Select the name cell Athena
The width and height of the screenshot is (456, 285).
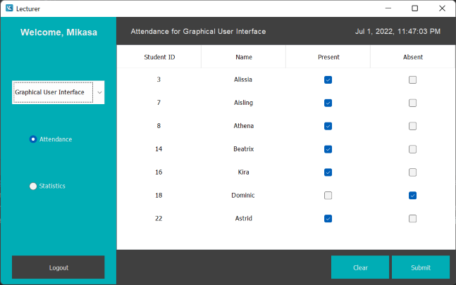244,126
